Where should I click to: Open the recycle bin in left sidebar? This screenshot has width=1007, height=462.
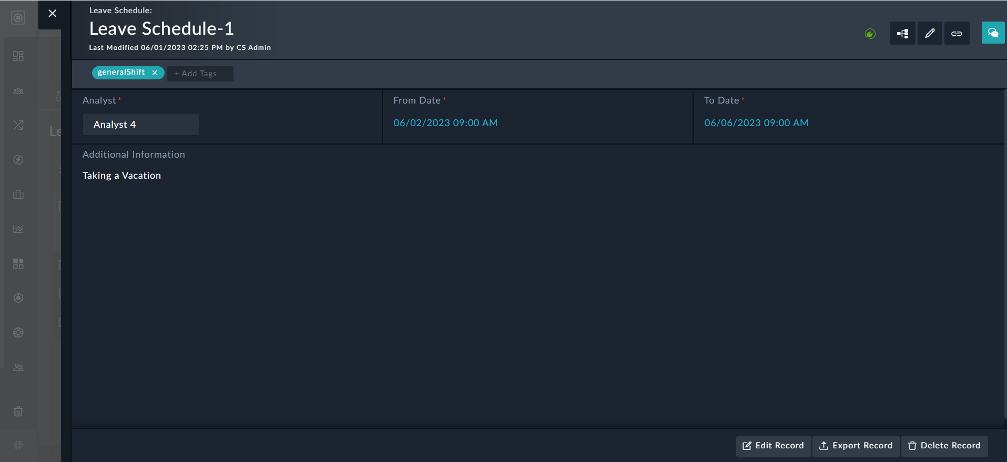18,411
